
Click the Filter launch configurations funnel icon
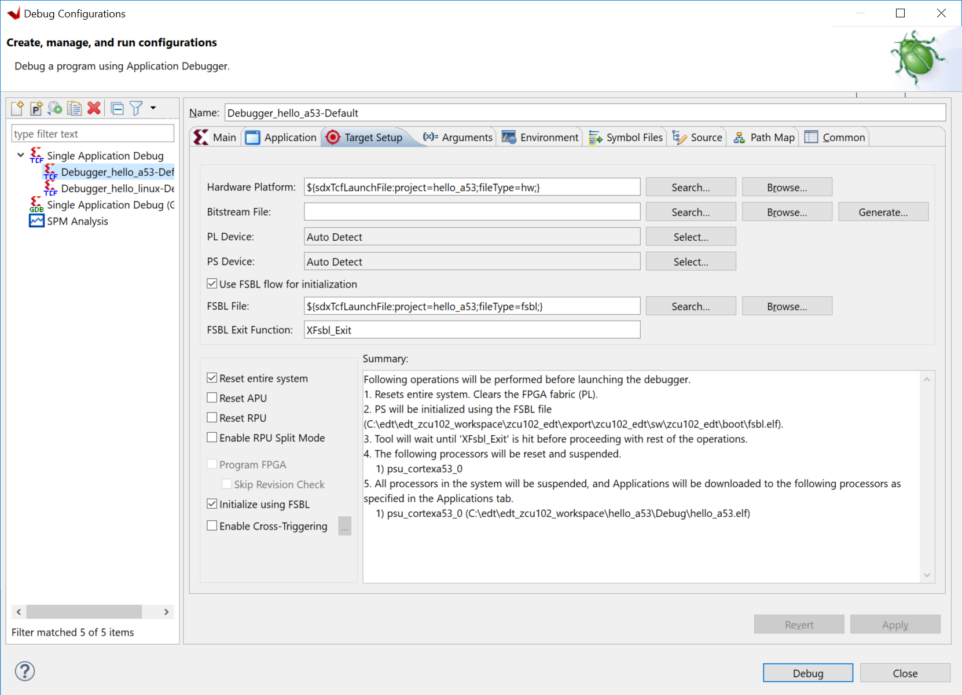tap(136, 108)
